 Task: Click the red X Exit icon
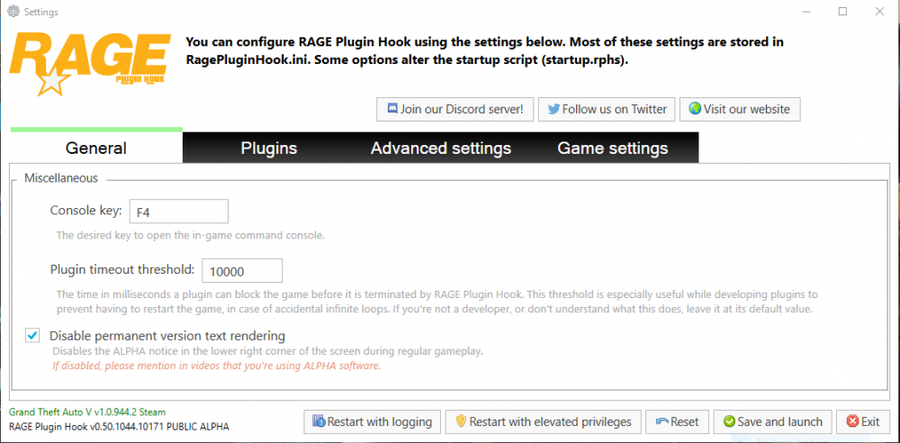coord(851,421)
